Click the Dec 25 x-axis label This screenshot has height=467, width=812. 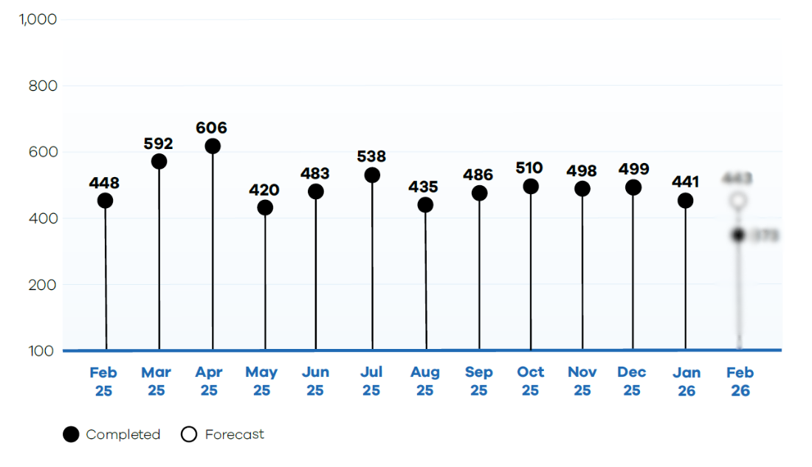[632, 381]
